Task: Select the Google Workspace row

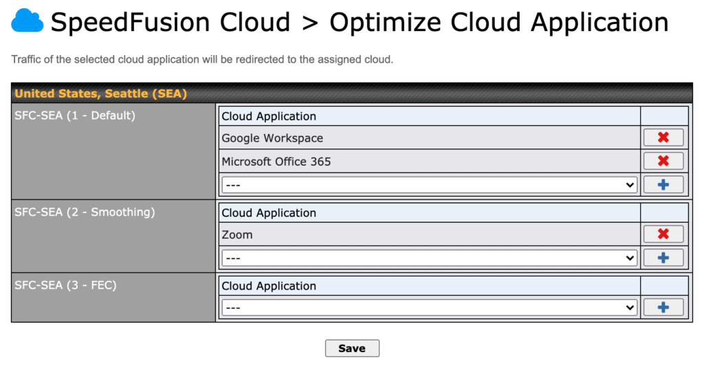Action: (x=272, y=138)
